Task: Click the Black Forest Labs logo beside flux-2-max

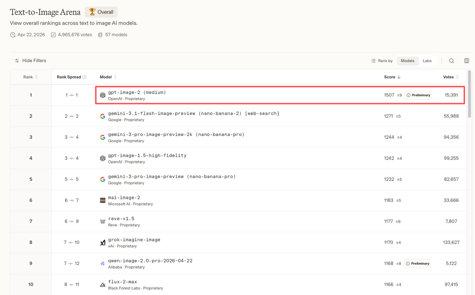Action: tap(103, 285)
